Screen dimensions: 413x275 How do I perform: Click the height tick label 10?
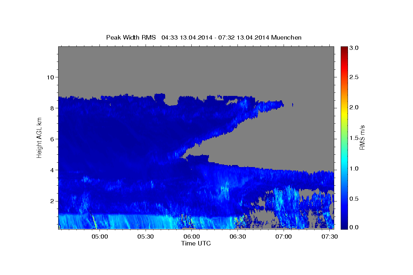[x=51, y=77]
